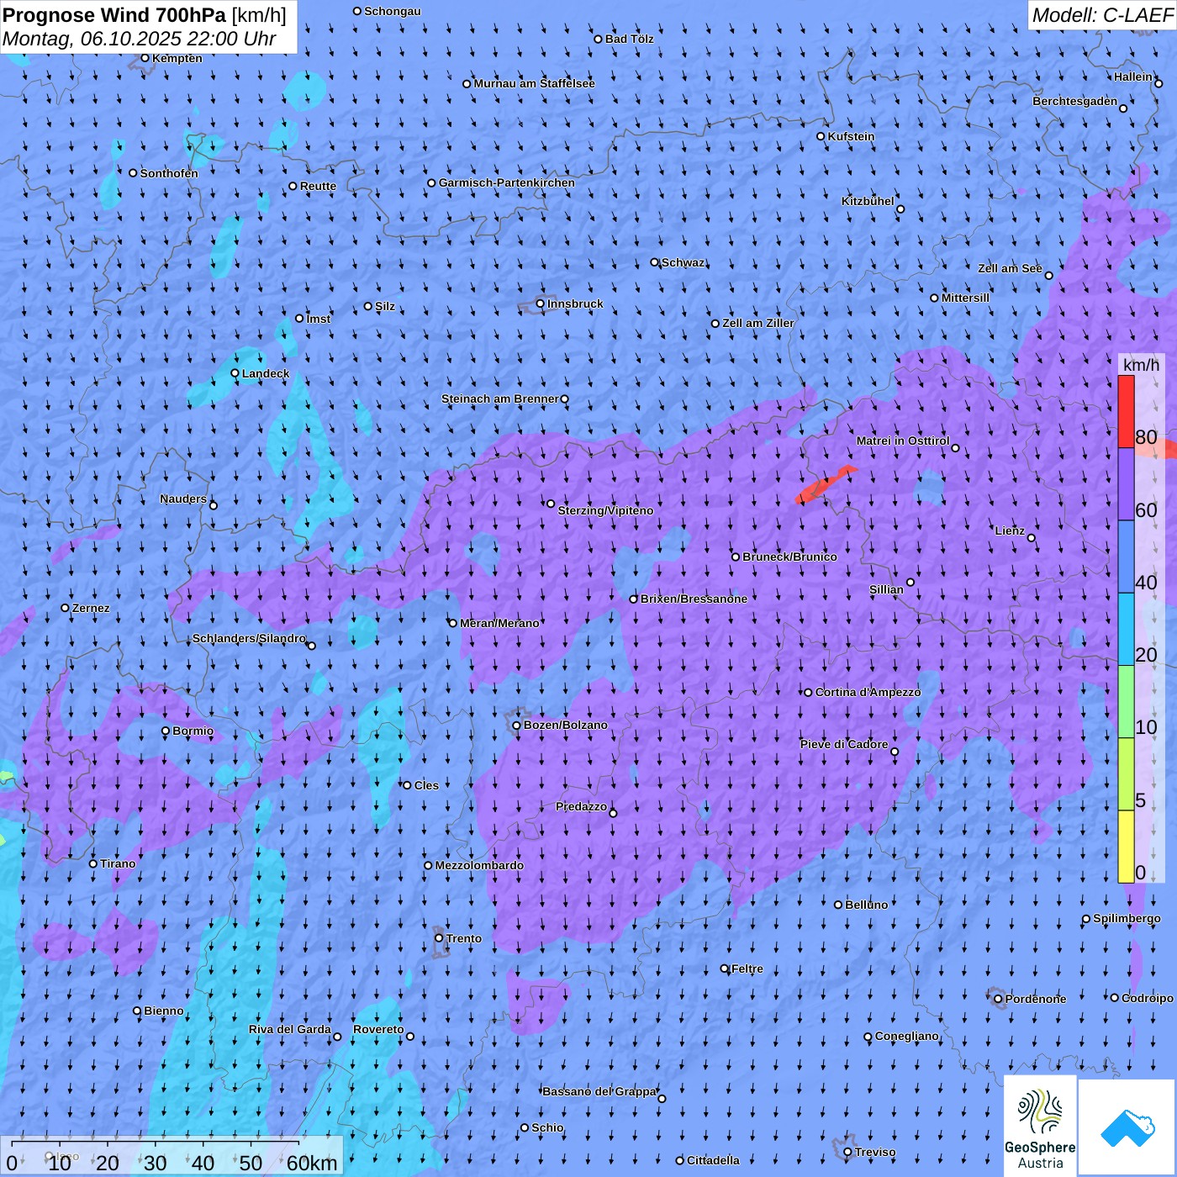This screenshot has width=1177, height=1177.
Task: Click the Bozen/Bolzano city label
Action: point(565,725)
